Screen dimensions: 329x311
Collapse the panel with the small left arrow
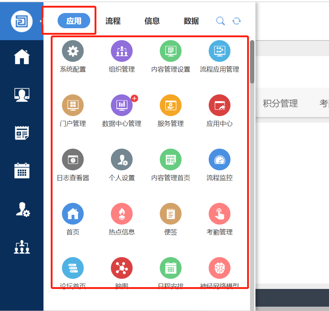pyautogui.click(x=40, y=21)
